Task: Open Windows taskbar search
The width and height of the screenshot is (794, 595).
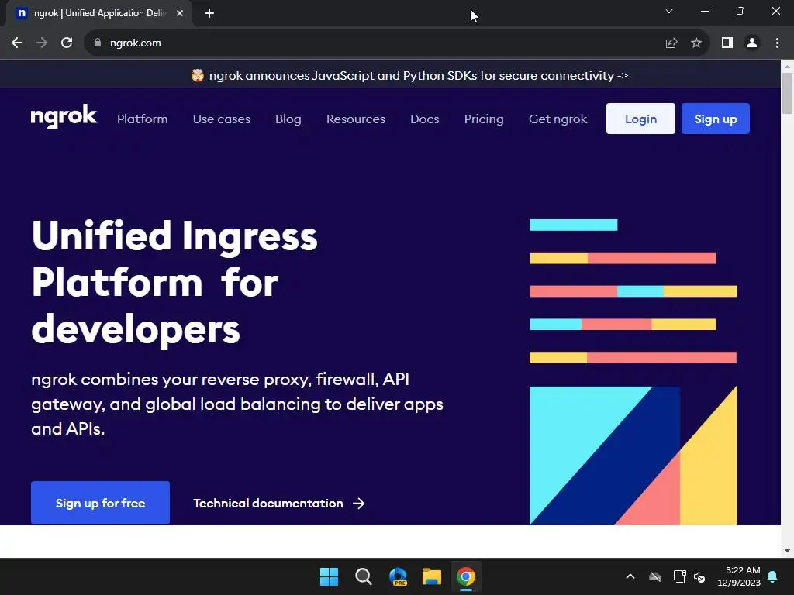Action: pyautogui.click(x=363, y=576)
